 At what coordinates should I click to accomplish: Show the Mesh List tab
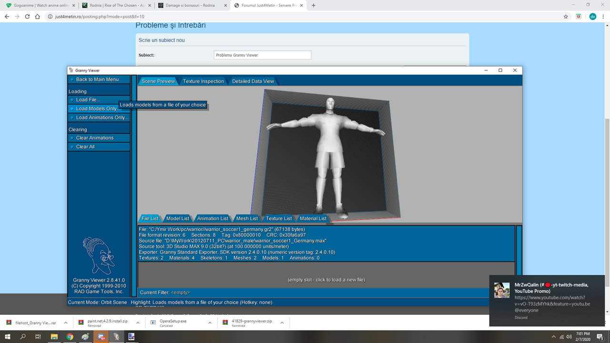[x=247, y=219]
